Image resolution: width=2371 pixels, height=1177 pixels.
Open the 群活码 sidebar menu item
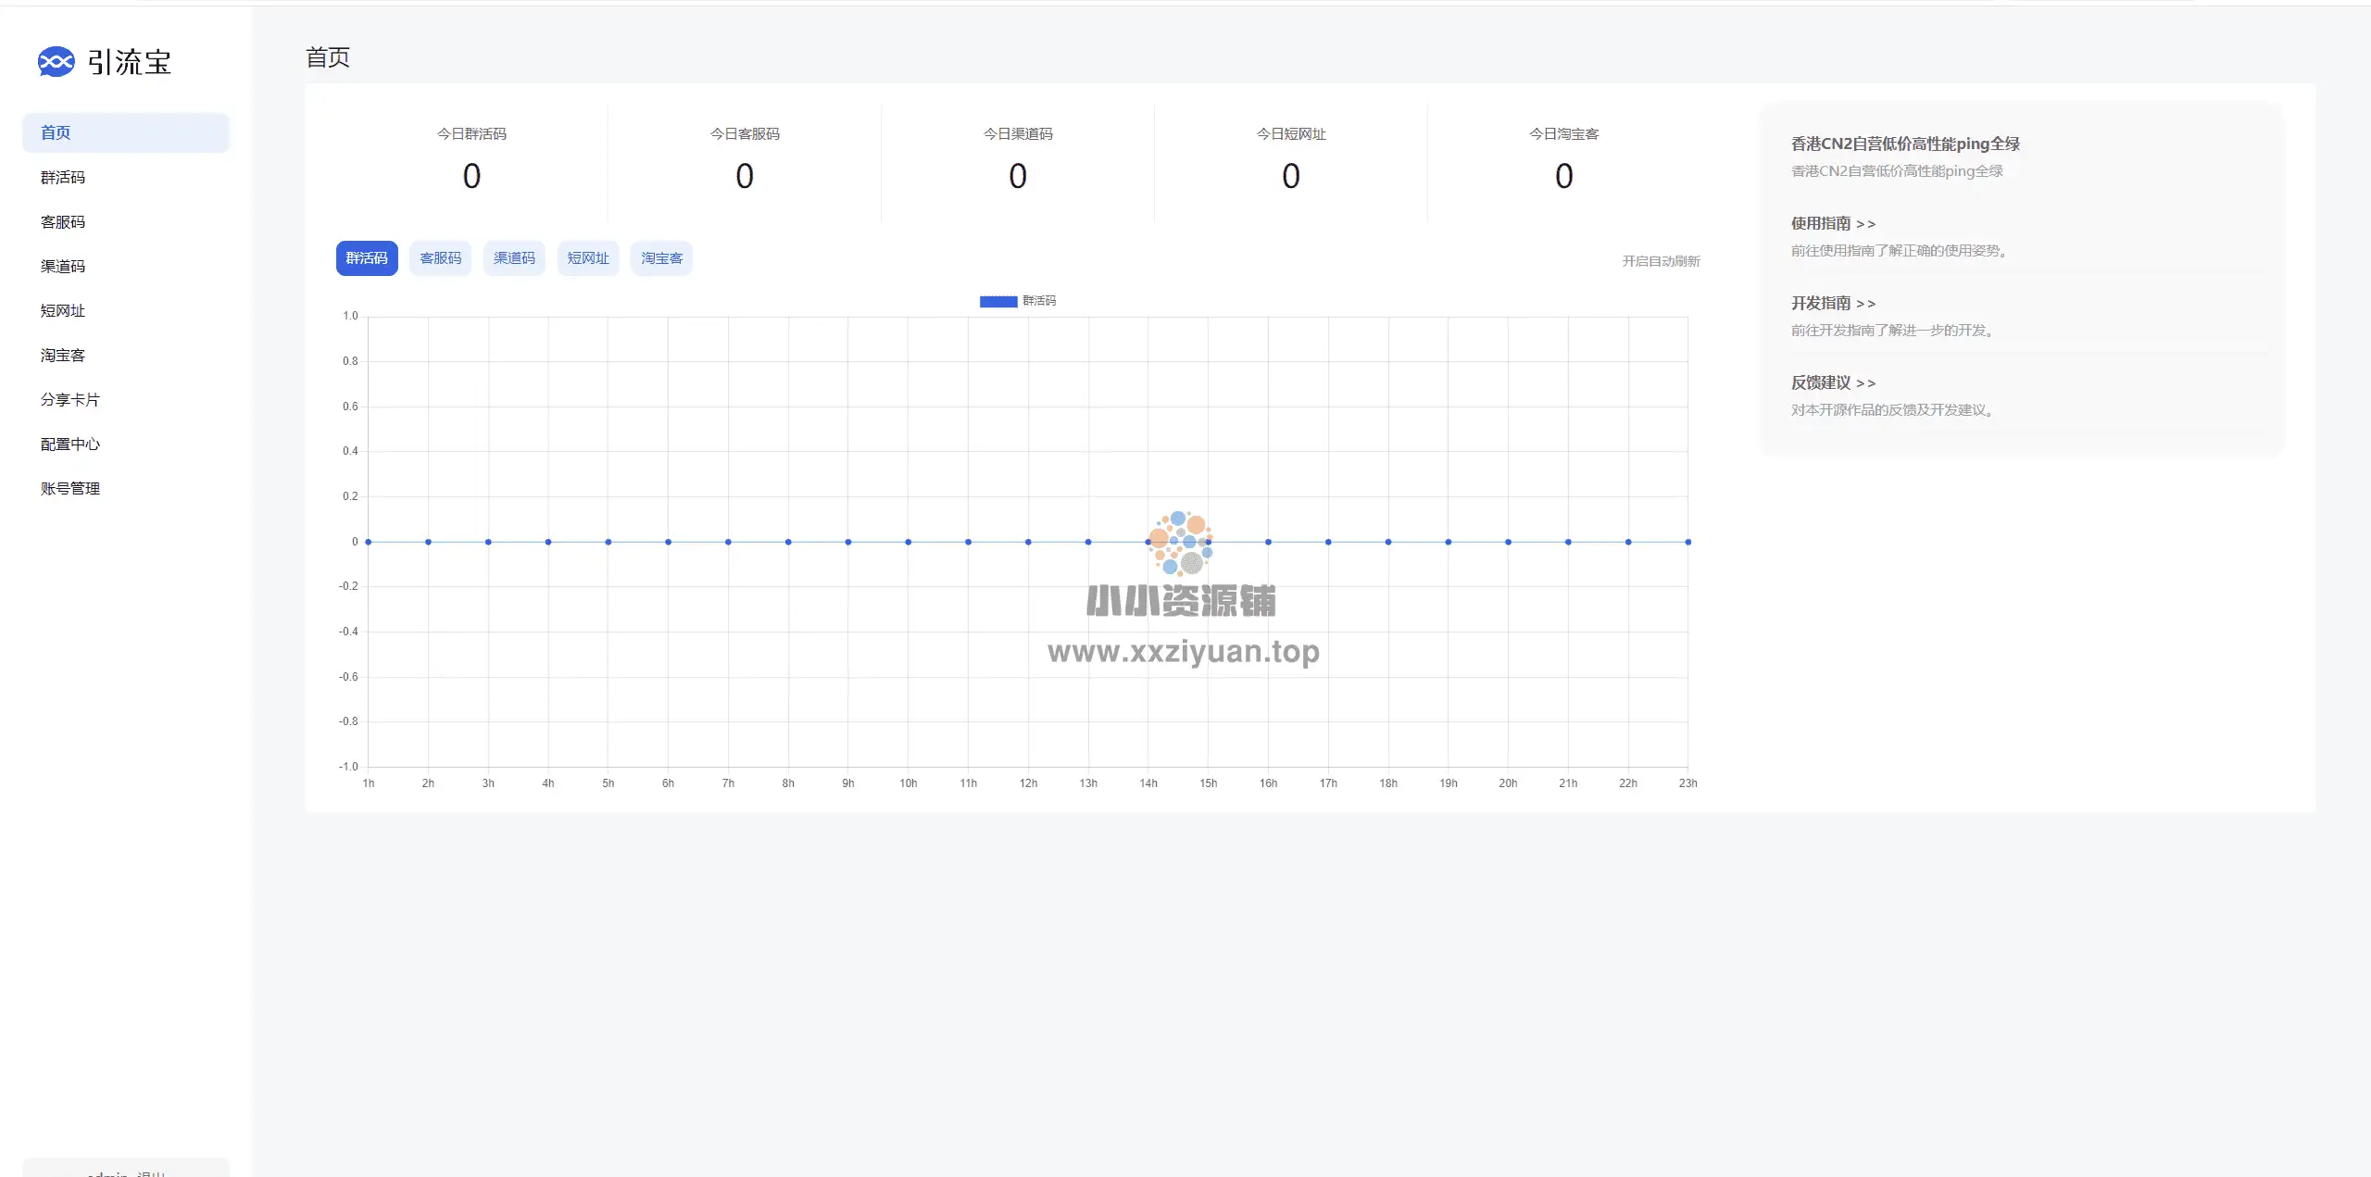tap(63, 177)
